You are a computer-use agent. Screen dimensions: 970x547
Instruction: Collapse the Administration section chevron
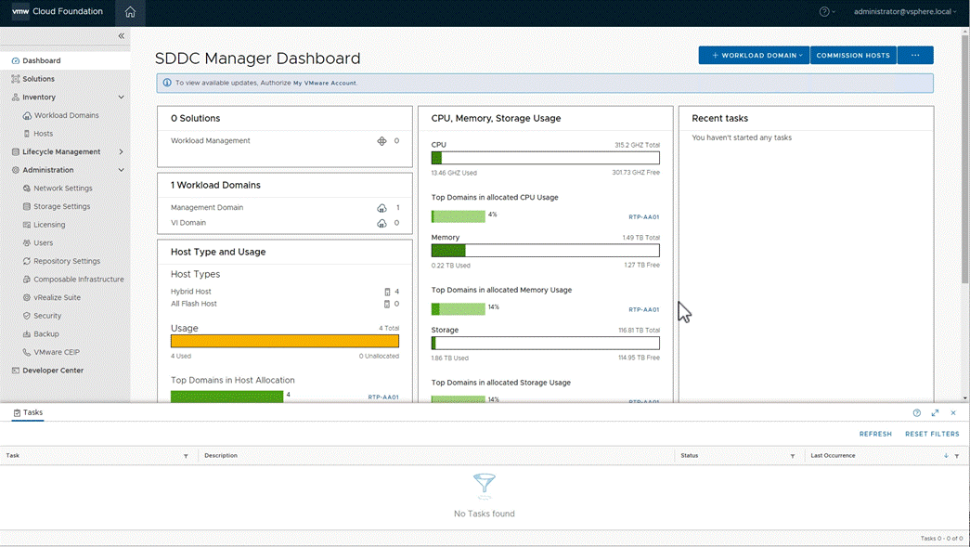(x=122, y=170)
